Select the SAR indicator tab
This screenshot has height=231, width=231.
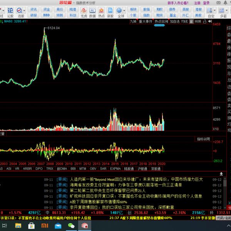pyautogui.click(x=103, y=169)
